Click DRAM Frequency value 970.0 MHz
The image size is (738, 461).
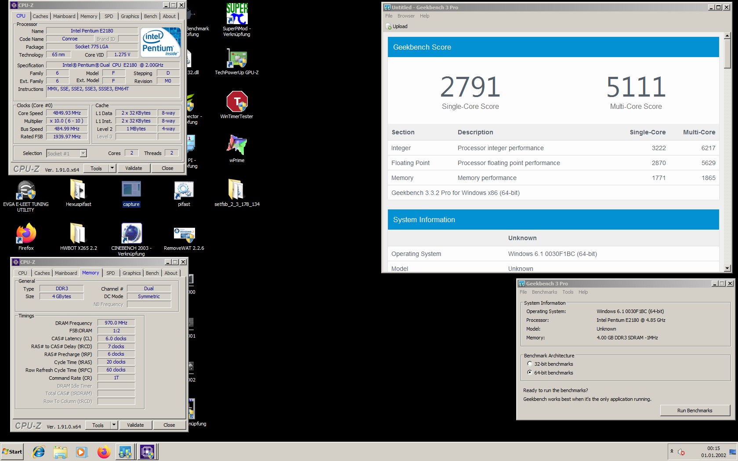click(x=116, y=323)
